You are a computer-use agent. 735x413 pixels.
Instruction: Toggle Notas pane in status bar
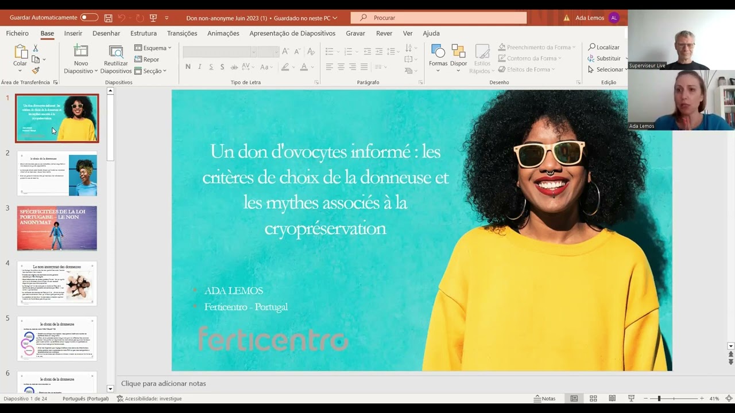point(544,399)
